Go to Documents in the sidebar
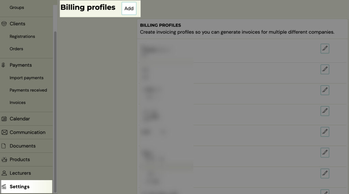This screenshot has height=194, width=349. [27, 146]
